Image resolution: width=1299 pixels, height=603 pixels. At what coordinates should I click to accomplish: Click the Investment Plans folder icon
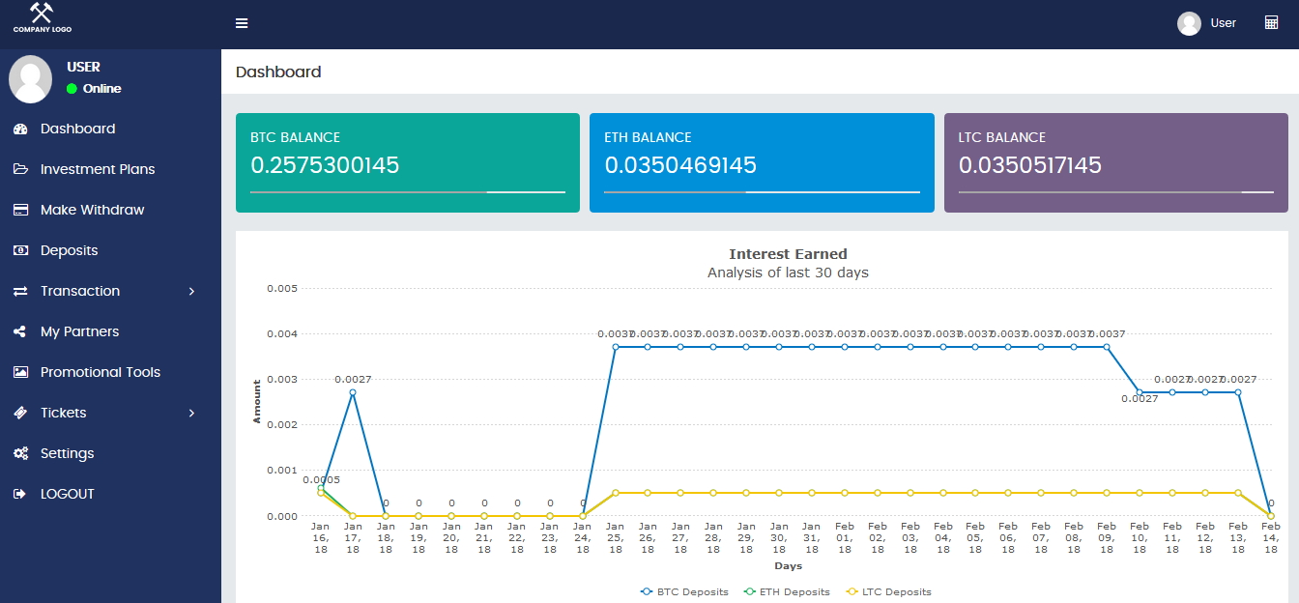(20, 169)
